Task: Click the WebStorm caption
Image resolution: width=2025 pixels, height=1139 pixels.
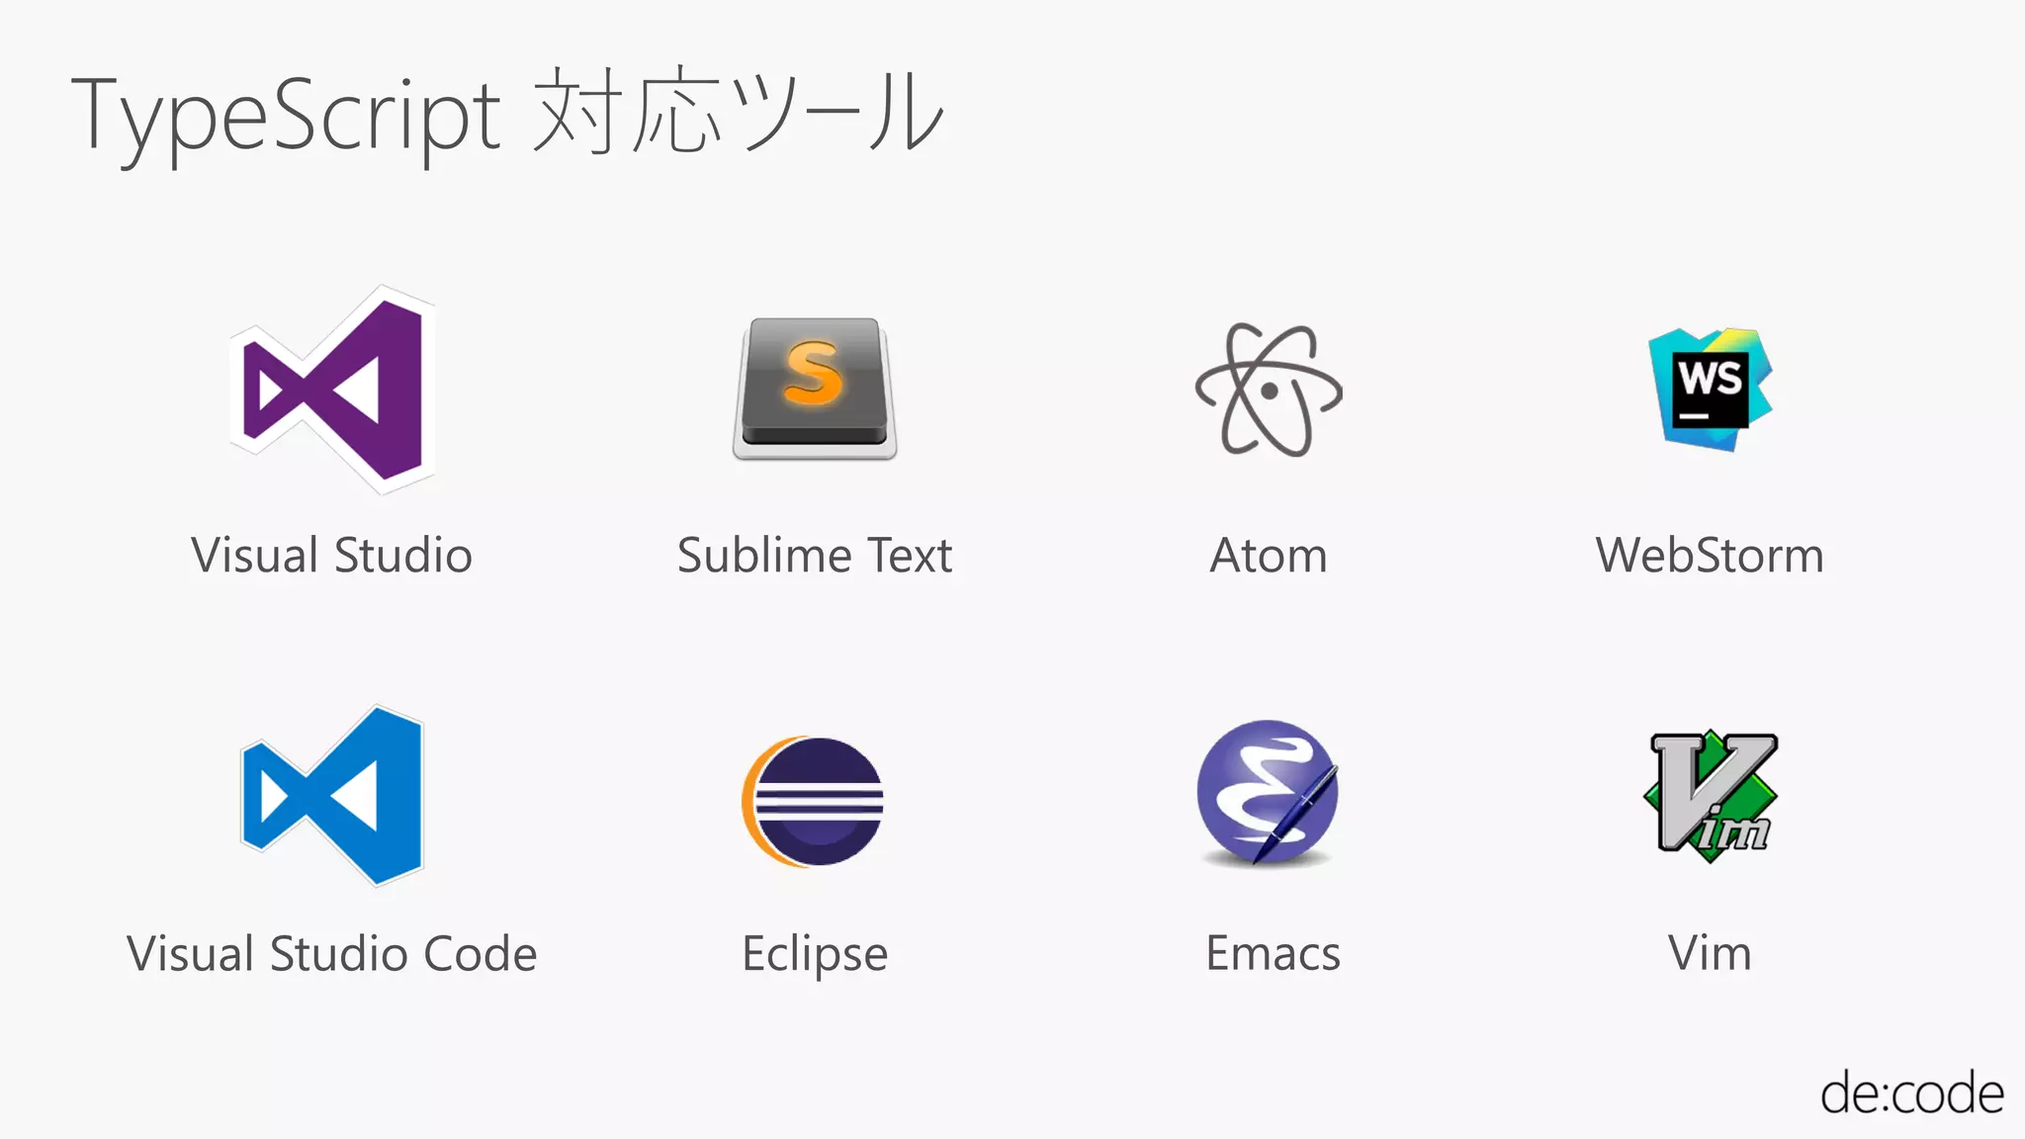Action: pos(1710,555)
